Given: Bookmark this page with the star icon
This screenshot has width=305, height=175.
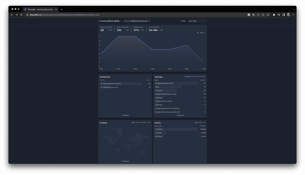Looking at the screenshot, I should coord(268,15).
